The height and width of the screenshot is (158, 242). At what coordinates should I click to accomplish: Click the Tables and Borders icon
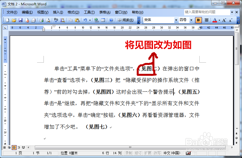tap(103, 20)
